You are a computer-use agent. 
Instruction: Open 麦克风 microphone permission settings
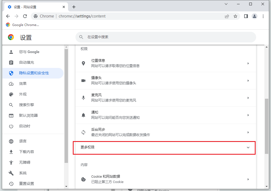(166, 98)
